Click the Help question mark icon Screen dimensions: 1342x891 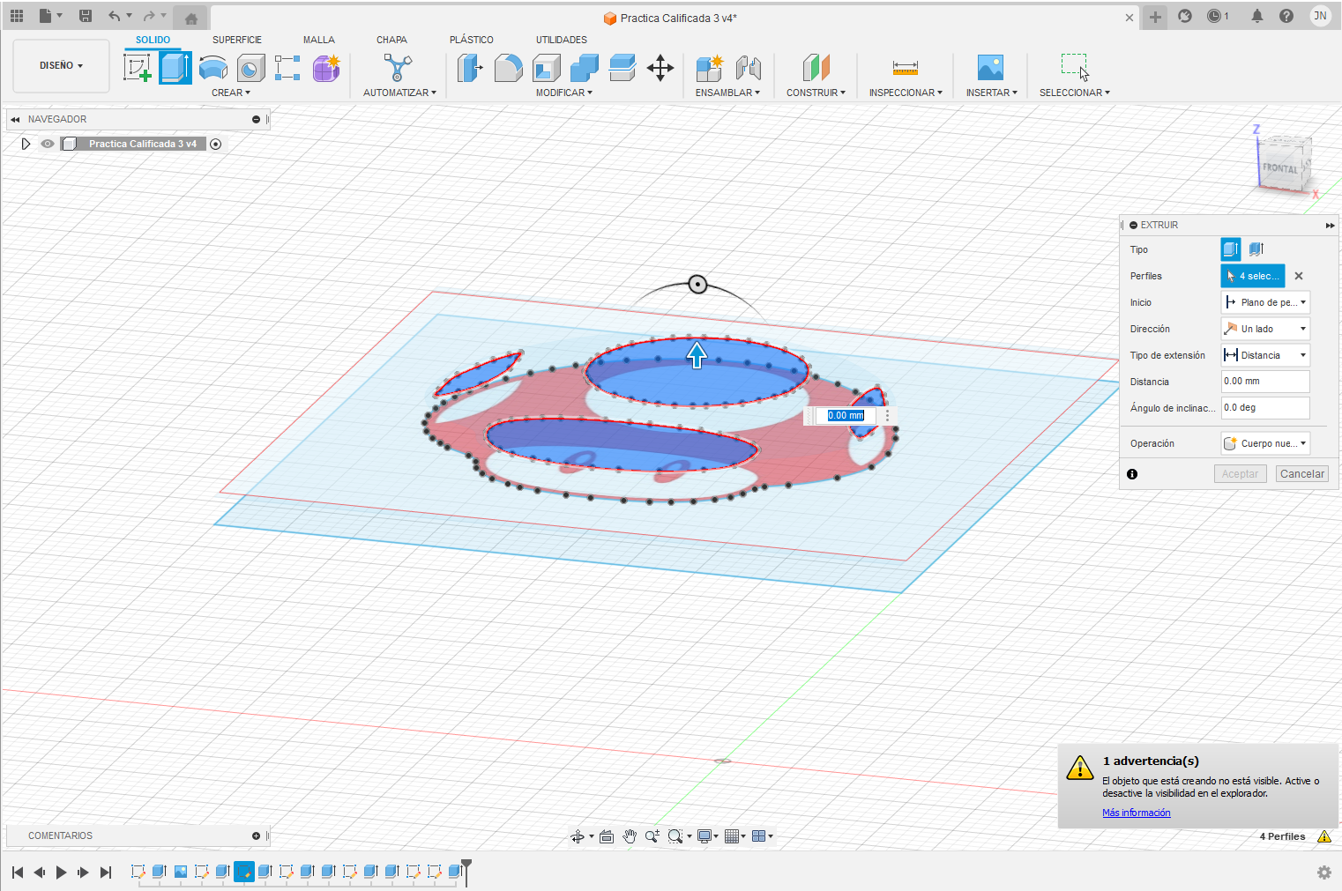(x=1286, y=16)
